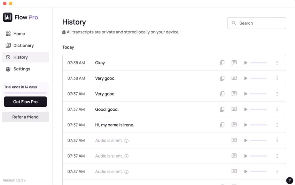Open more options for first 'Audio is silent'
Image resolution: width=295 pixels, height=185 pixels.
(x=277, y=141)
